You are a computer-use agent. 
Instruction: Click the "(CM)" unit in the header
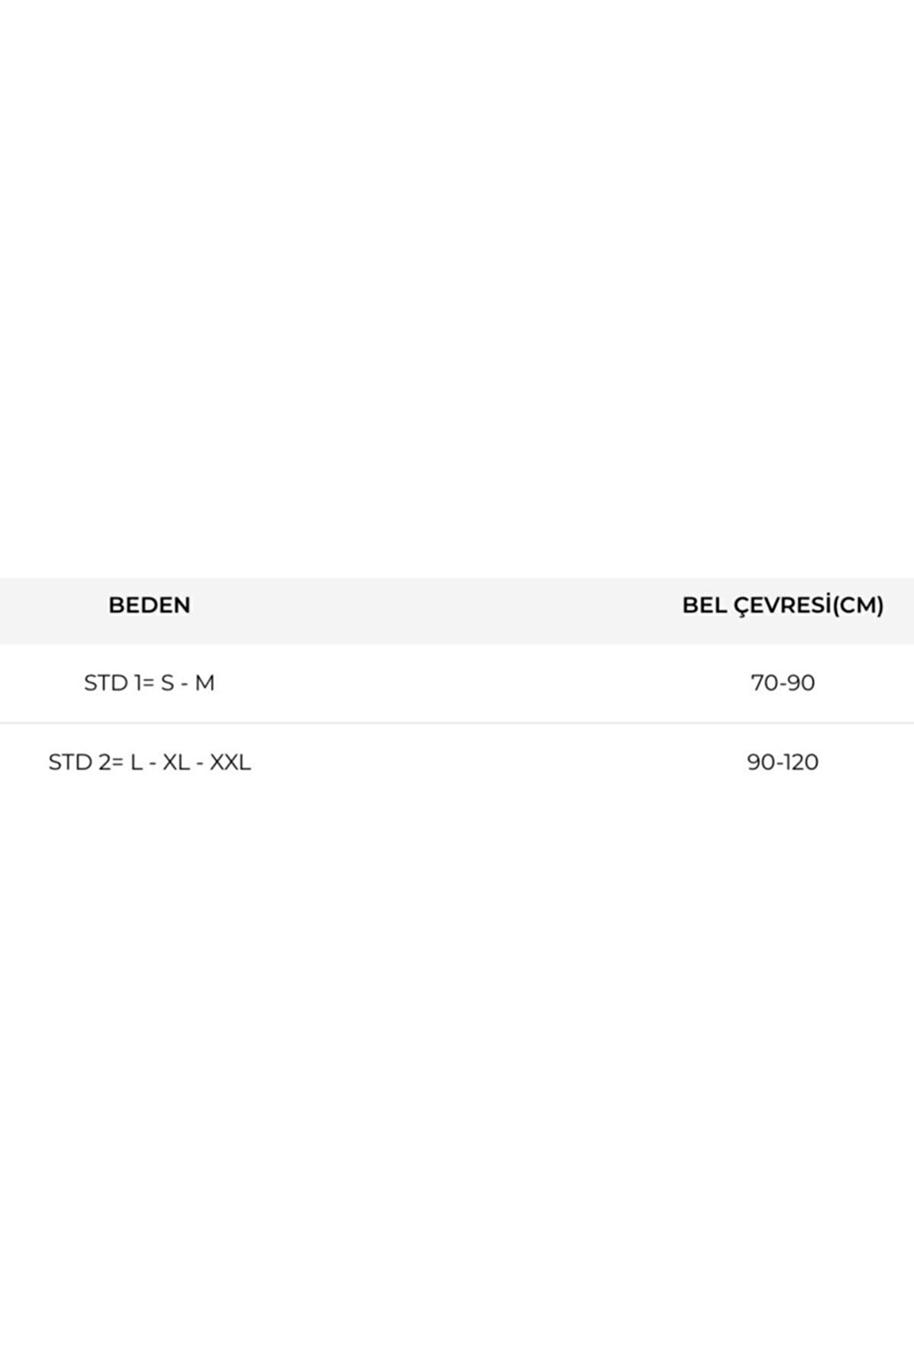[858, 605]
